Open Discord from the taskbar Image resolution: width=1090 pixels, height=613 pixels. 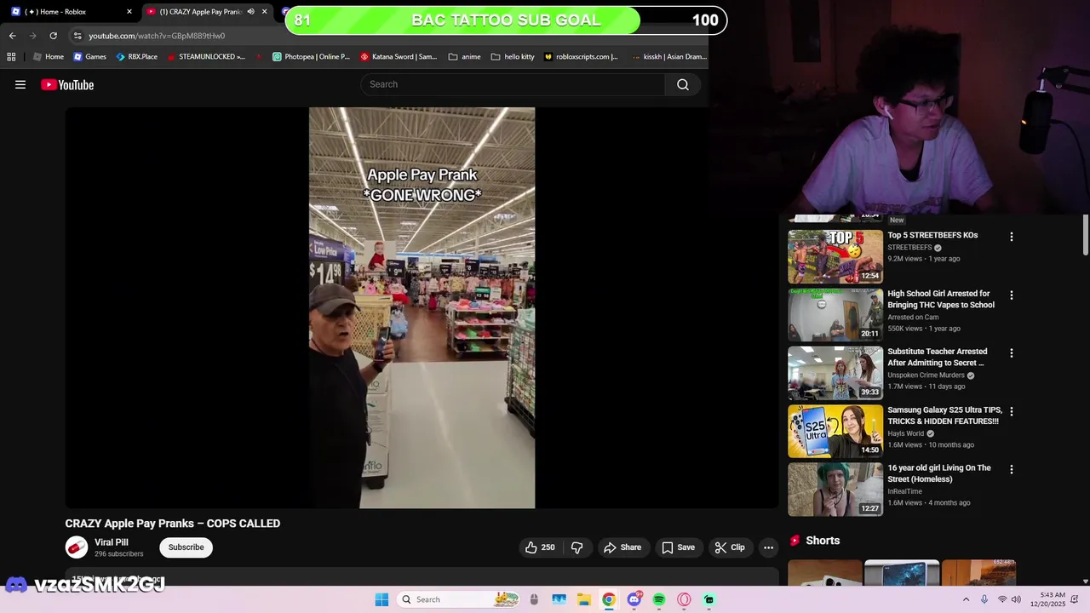(x=634, y=599)
